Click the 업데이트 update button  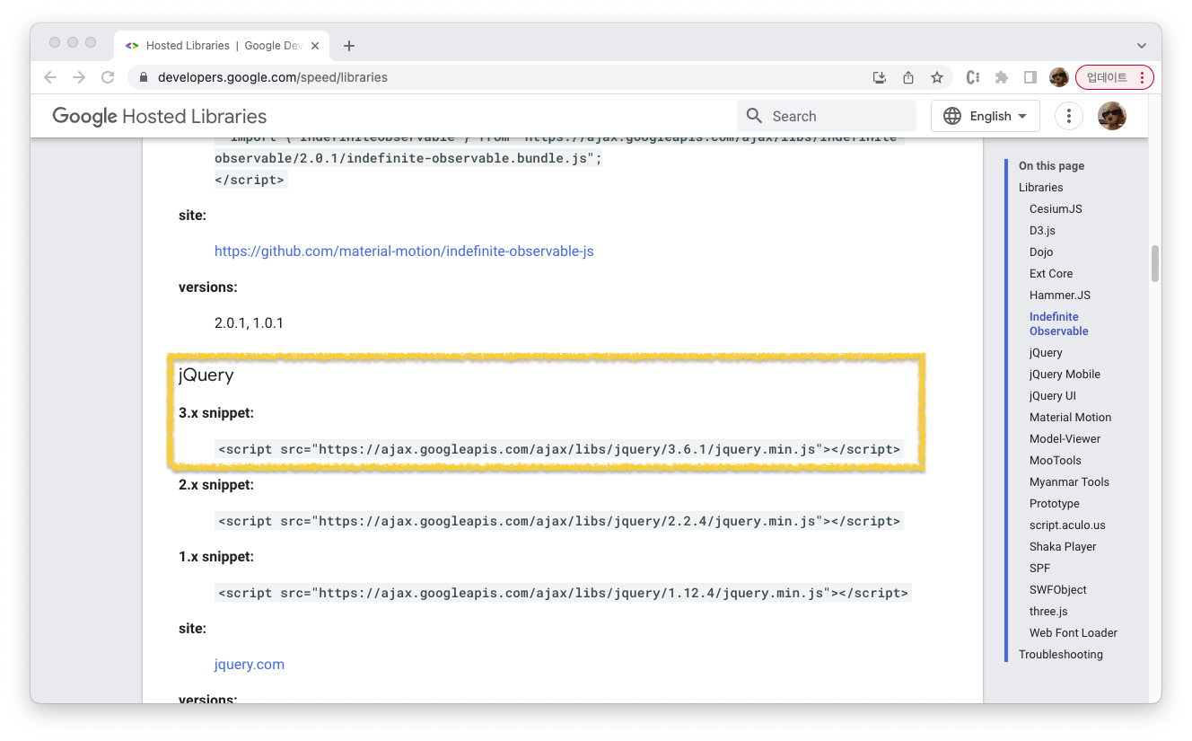click(1114, 77)
